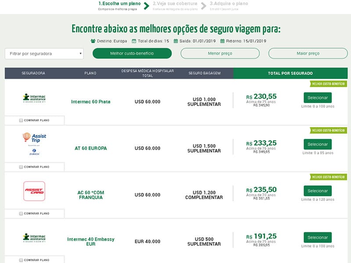
Task: Tick Comparar Plano for AT 60 EUROPA
Action: point(21,167)
